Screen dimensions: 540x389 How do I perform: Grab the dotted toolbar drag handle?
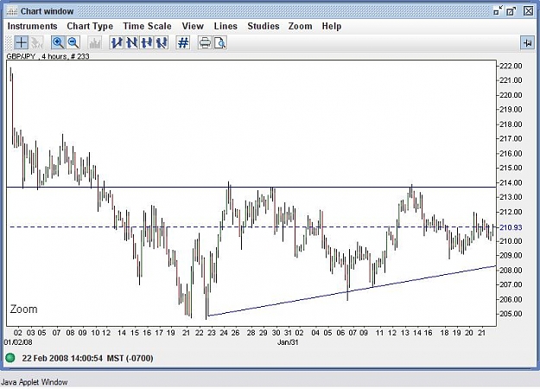[10, 42]
